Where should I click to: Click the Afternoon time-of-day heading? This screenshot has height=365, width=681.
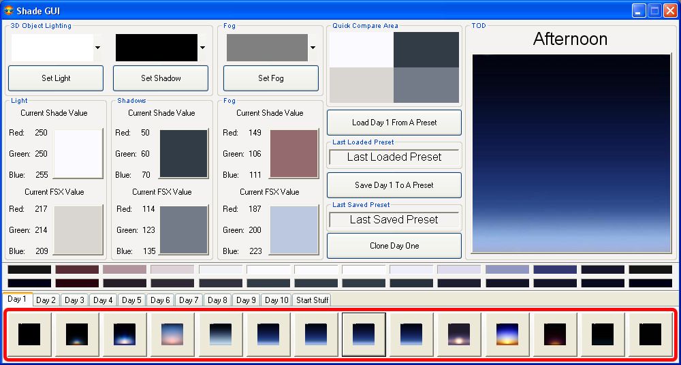click(x=570, y=39)
